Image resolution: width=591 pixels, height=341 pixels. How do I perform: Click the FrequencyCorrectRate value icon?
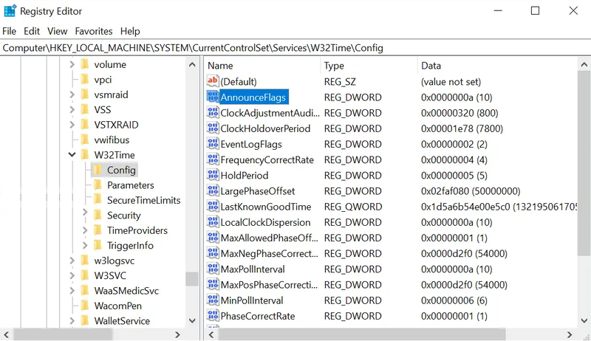pos(213,159)
